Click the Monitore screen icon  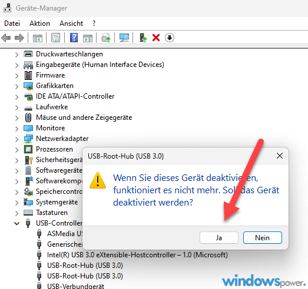click(x=28, y=128)
